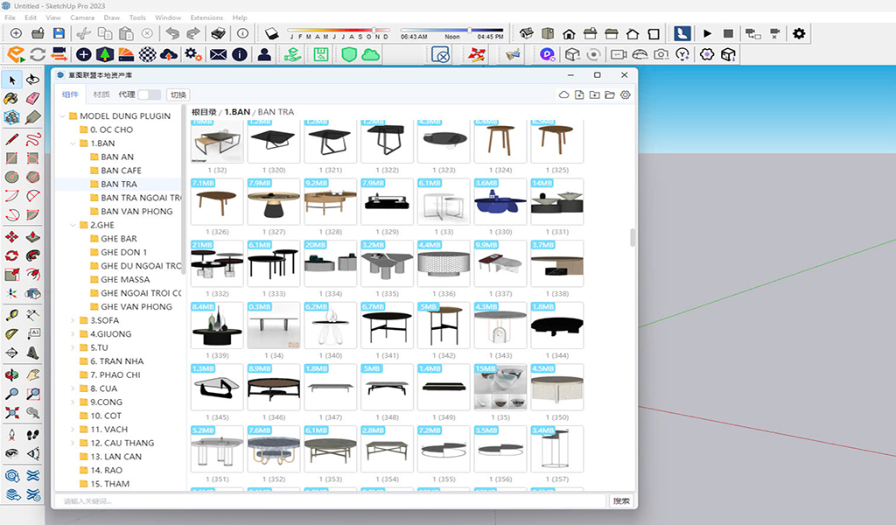Click the 搜索 search button
Viewport: 896px width, 525px height.
tap(621, 501)
